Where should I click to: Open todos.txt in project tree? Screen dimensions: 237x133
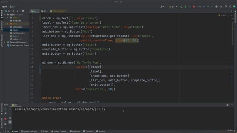[x=16, y=39]
